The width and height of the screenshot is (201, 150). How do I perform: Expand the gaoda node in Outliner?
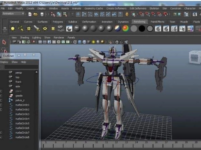[1, 96]
